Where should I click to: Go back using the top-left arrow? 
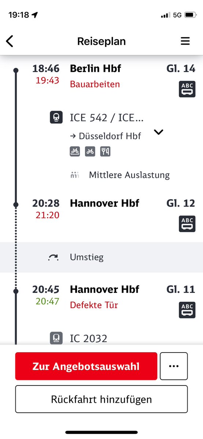10,41
